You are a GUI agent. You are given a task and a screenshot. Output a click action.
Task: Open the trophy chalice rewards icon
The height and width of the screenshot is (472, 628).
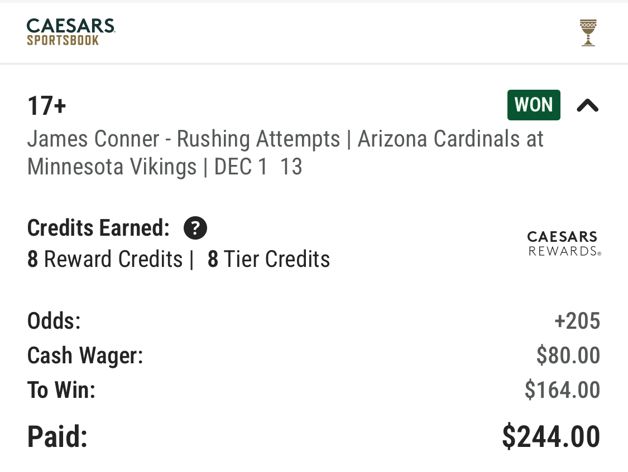(588, 32)
